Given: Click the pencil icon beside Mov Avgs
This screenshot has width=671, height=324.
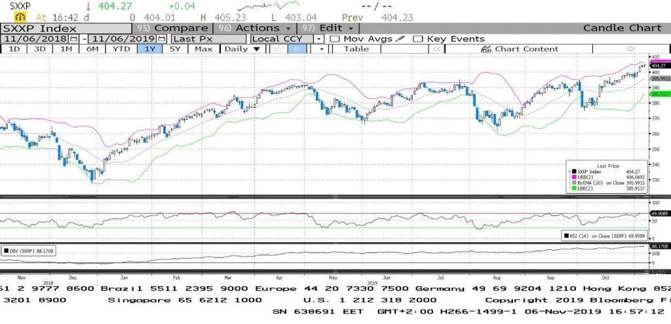Looking at the screenshot, I should pyautogui.click(x=400, y=39).
